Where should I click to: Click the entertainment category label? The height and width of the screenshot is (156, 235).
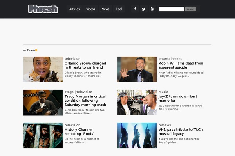click(170, 58)
